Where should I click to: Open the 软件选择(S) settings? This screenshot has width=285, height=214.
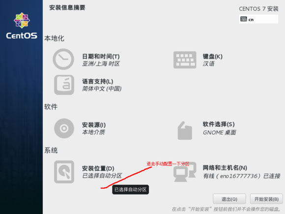coord(219,124)
